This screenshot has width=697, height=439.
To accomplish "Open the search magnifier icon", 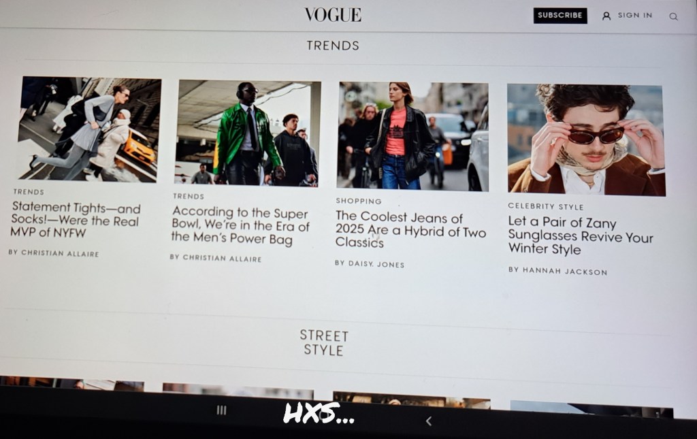I will coord(673,16).
